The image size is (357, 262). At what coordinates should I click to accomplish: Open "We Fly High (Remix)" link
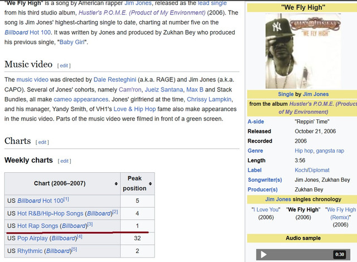[341, 214]
